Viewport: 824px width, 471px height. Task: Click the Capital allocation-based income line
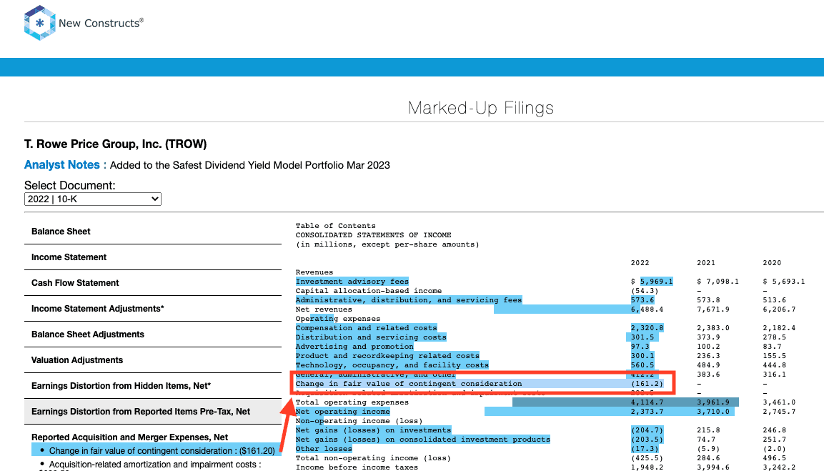point(368,291)
